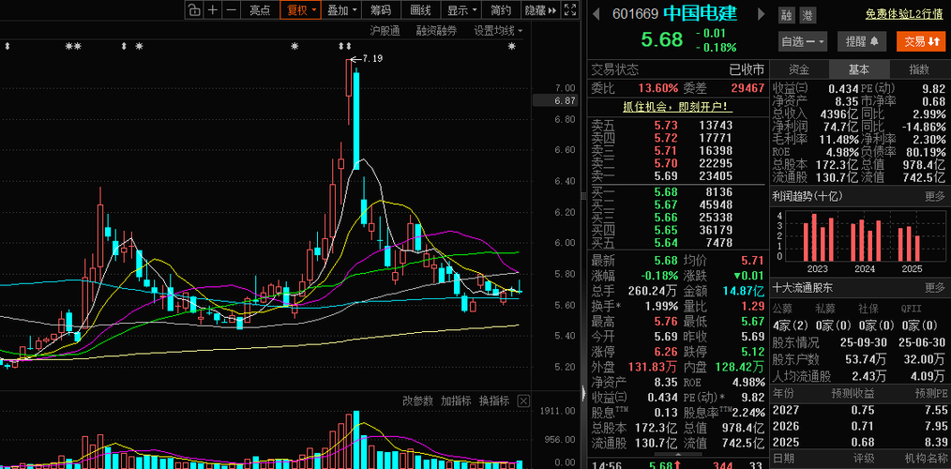
Task: Click the unlock padlock icon in chart toolbar
Action: tap(193, 9)
